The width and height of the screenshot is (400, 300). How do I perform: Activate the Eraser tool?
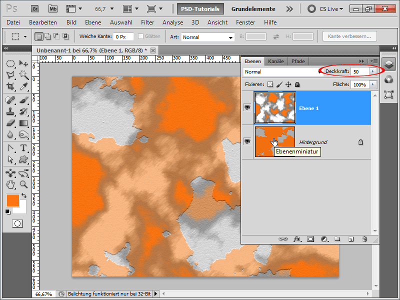click(10, 123)
